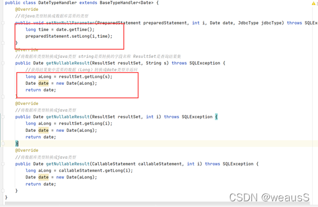318x207 pixels.
Task: Click 'return date;' in the CallableStatement method
Action: pos(41,184)
